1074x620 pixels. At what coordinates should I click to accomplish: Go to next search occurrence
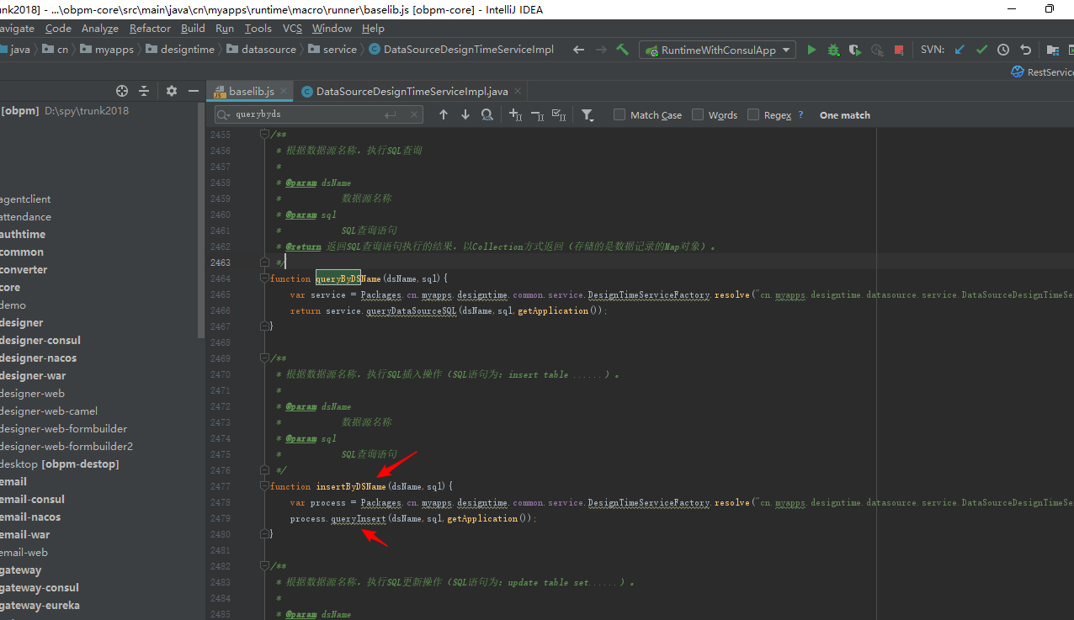click(x=465, y=114)
